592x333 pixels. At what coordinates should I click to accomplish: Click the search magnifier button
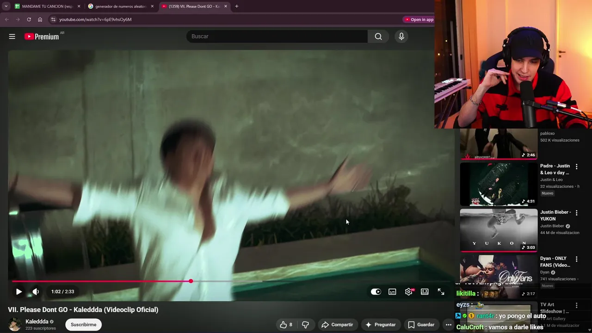[x=378, y=37]
